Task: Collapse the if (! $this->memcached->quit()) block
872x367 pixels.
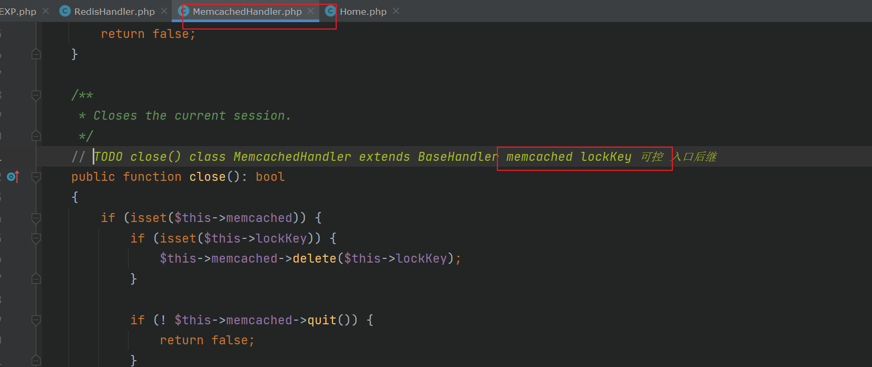Action: click(36, 320)
